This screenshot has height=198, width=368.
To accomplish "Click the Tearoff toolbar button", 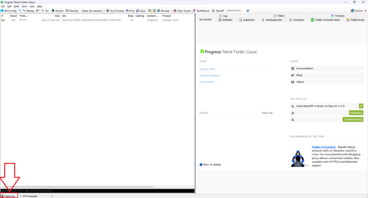I will (218, 11).
